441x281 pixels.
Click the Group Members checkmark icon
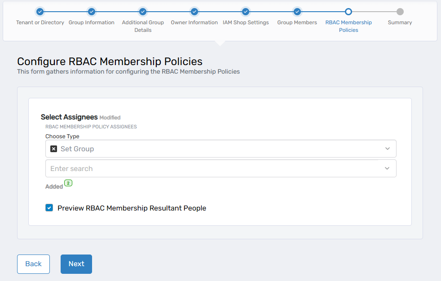[x=297, y=12]
